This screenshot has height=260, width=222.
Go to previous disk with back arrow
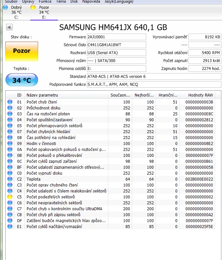[x=9, y=27]
